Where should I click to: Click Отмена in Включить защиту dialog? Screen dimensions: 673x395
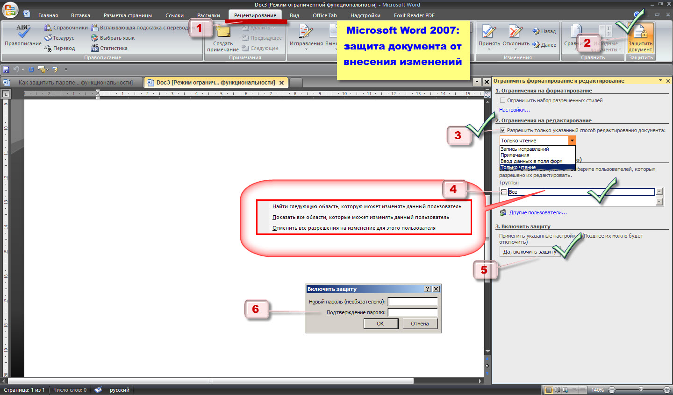coord(420,324)
